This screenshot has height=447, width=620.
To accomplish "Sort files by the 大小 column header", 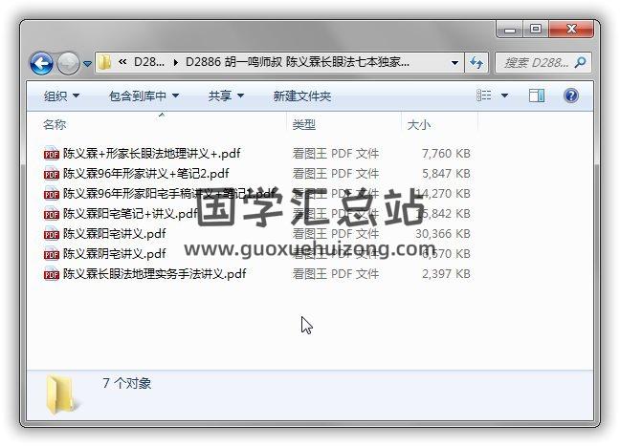I will coord(419,125).
